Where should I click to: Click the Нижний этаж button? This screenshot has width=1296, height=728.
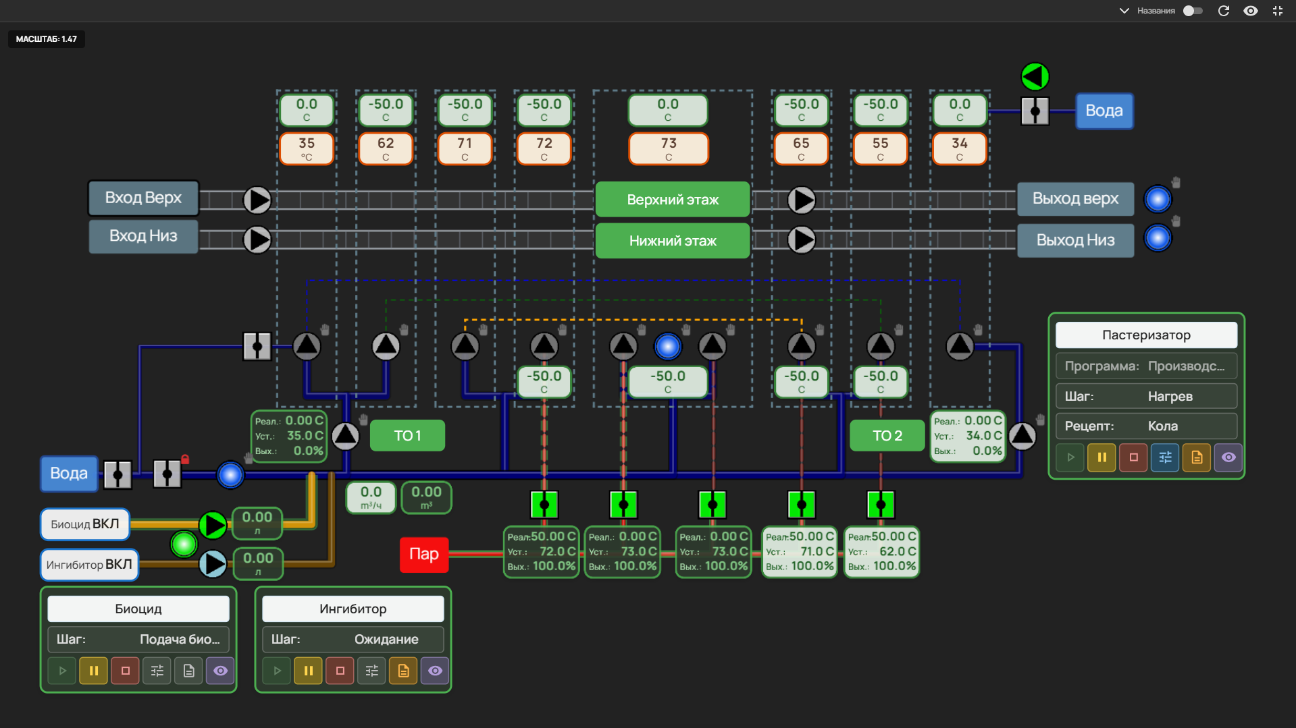pos(673,241)
